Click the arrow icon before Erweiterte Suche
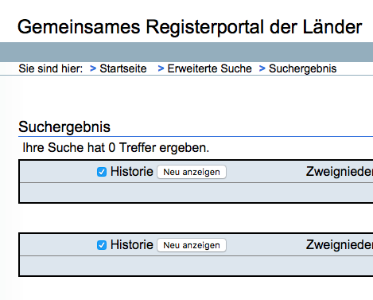 click(161, 68)
